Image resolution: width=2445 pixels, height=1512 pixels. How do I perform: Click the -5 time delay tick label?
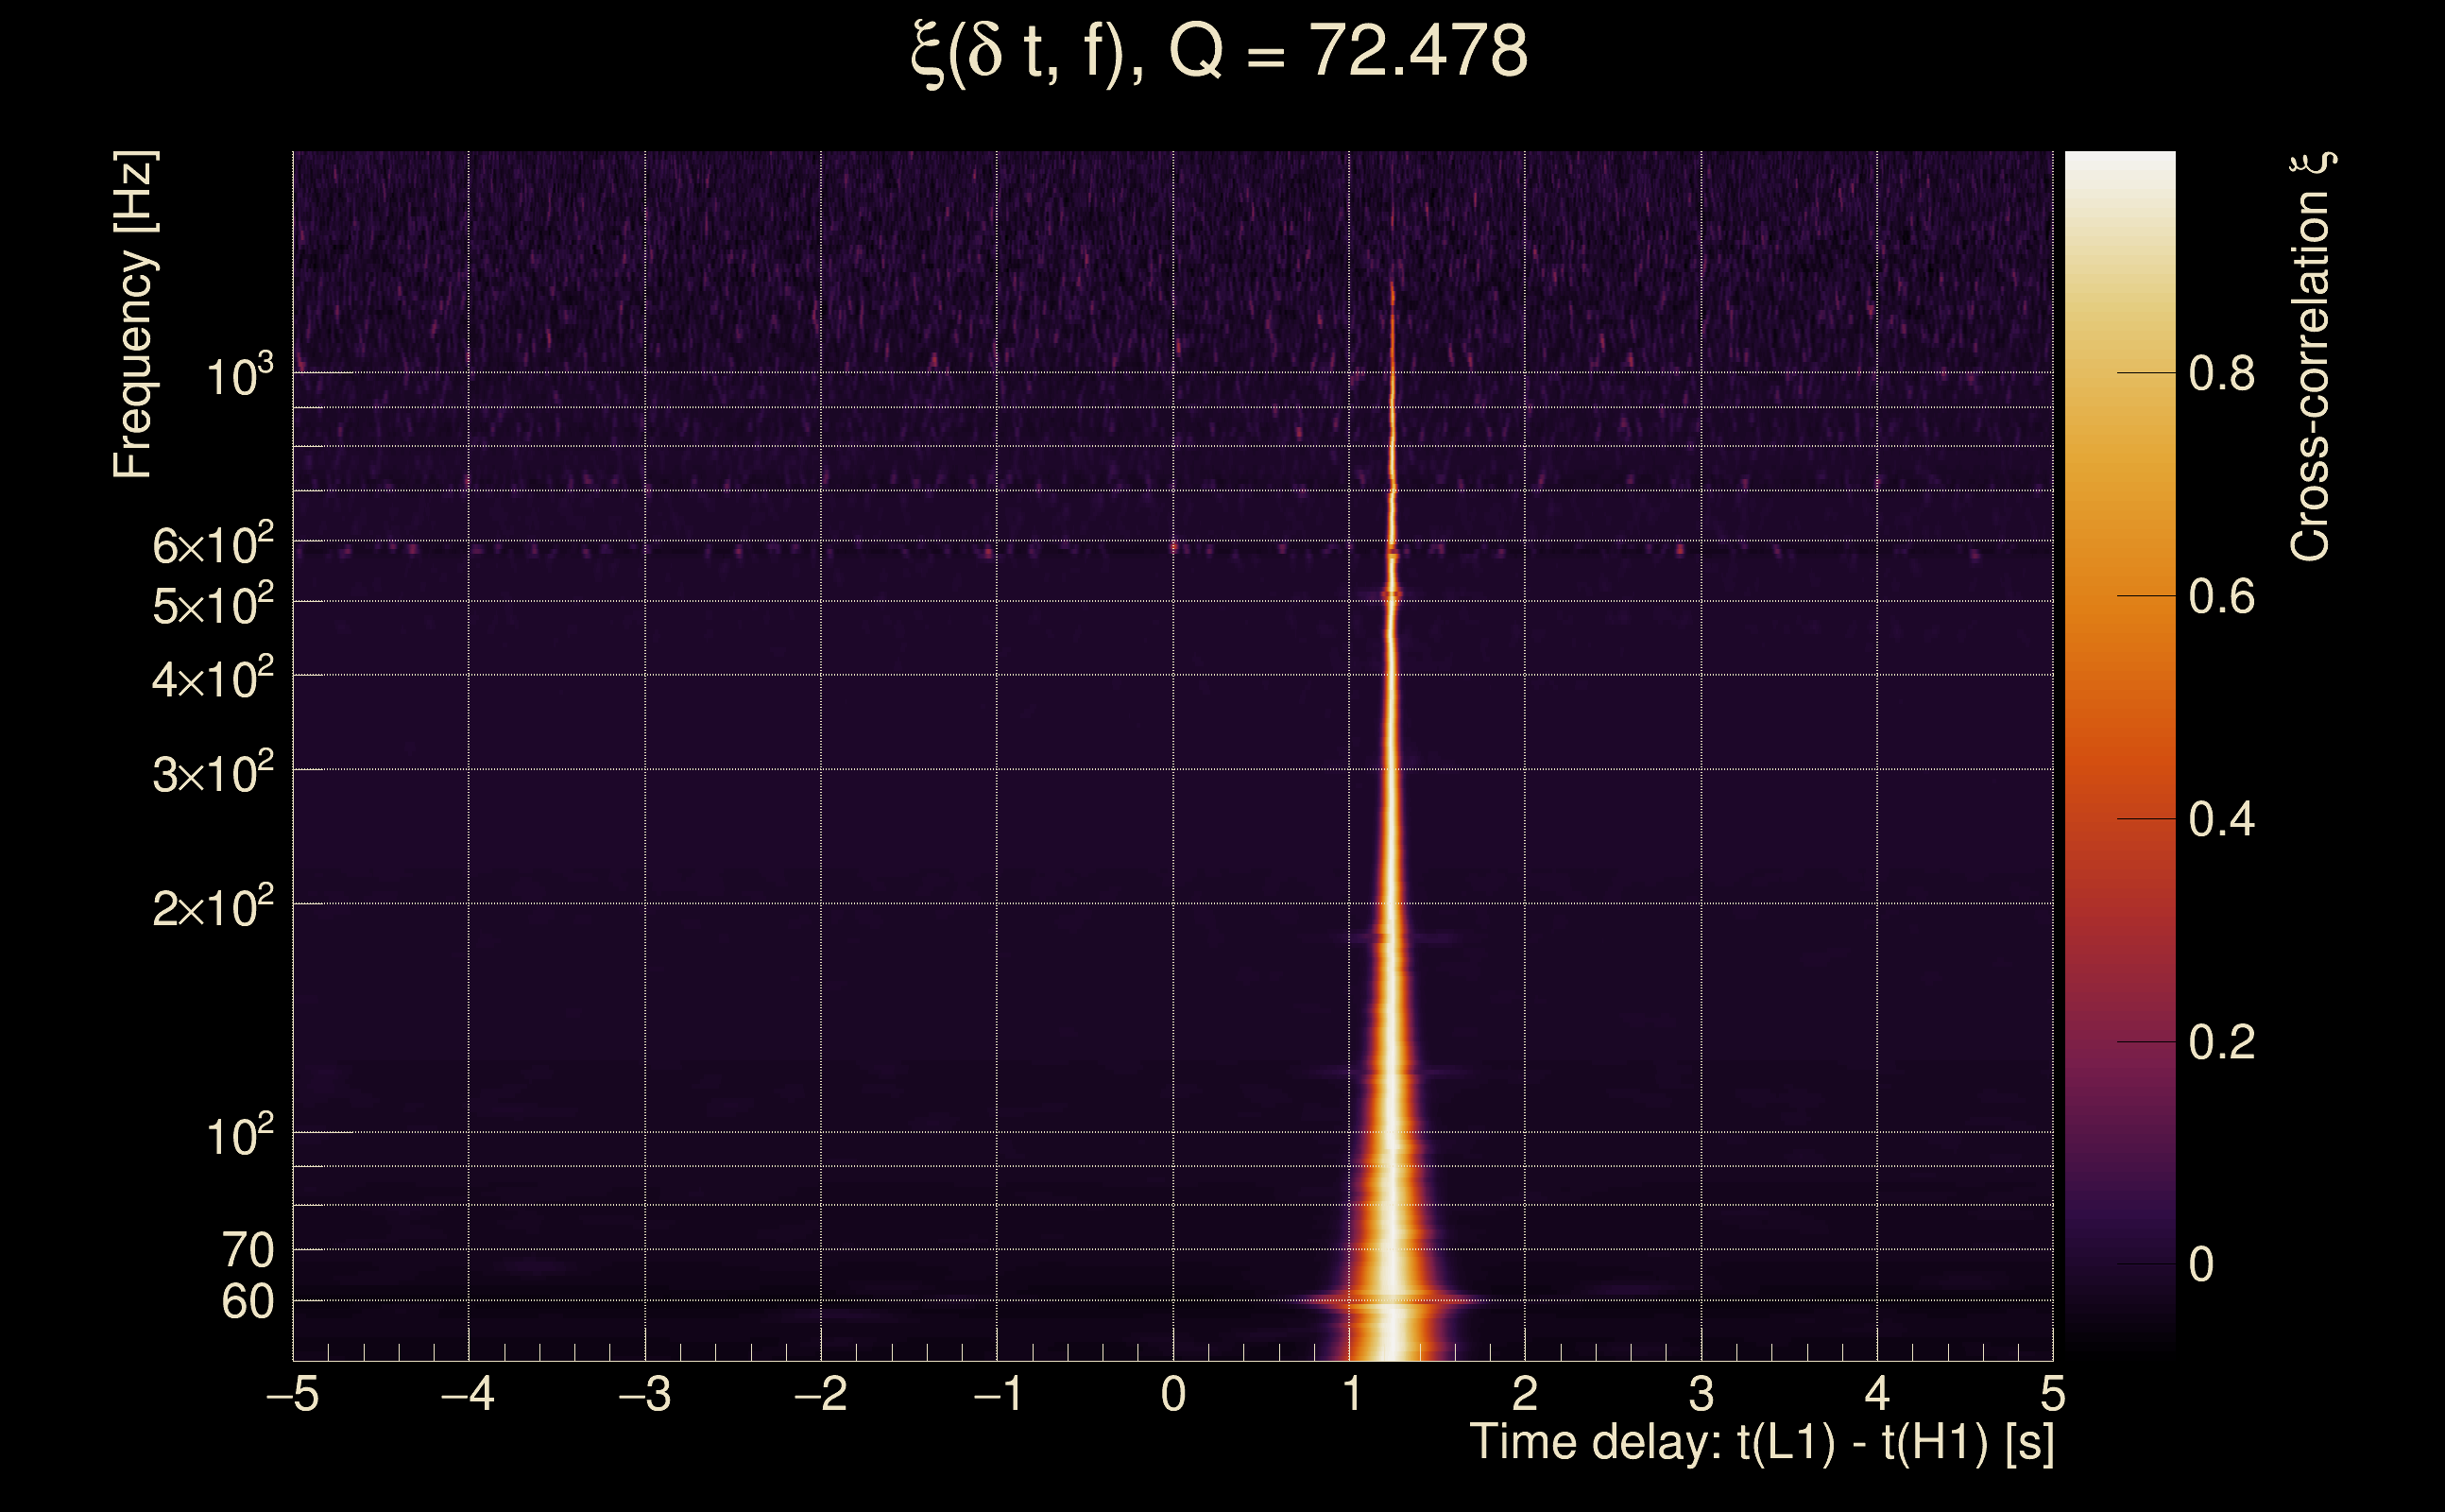click(x=293, y=1394)
